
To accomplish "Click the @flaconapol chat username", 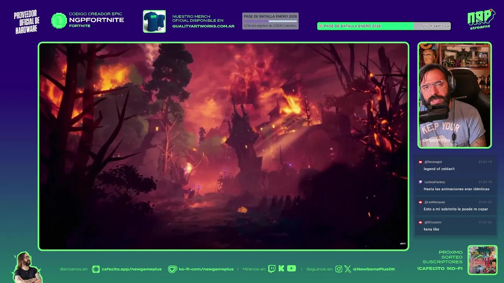I will (x=433, y=162).
